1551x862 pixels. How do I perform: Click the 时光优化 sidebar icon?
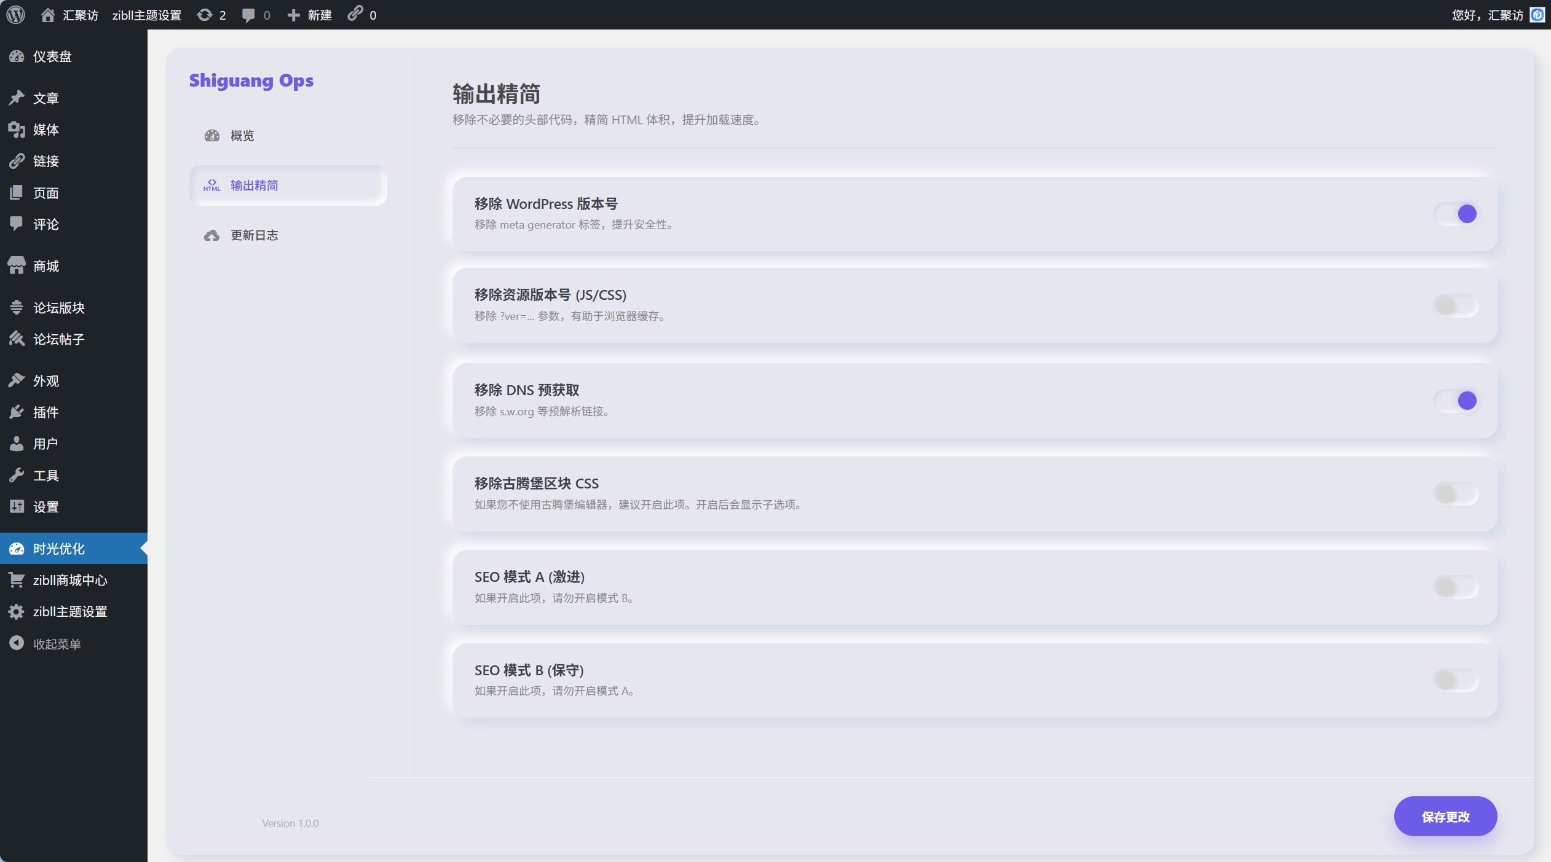(17, 549)
